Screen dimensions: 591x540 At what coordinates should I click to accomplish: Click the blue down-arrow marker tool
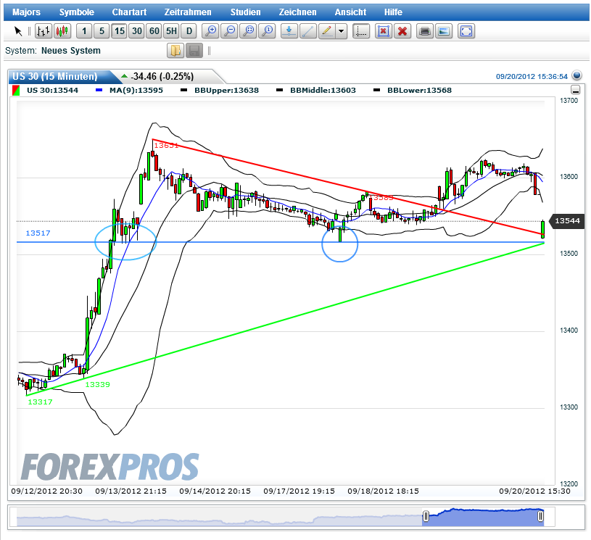click(x=289, y=31)
